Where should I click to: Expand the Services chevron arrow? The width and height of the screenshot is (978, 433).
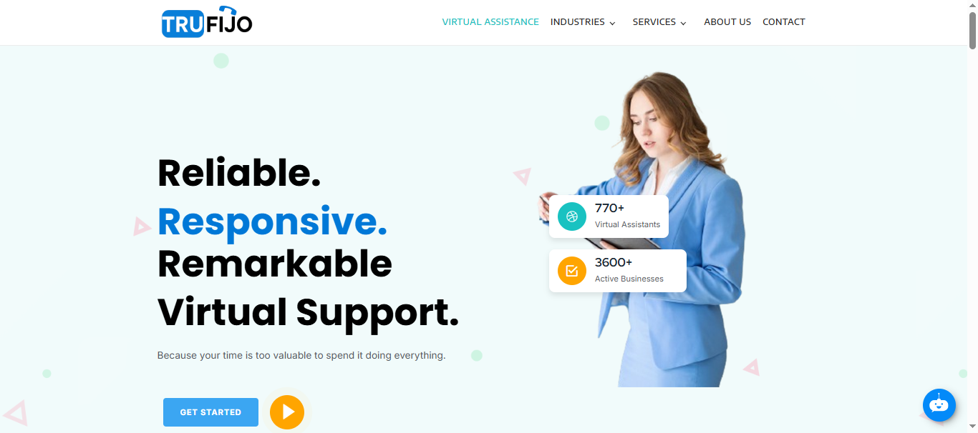point(683,23)
